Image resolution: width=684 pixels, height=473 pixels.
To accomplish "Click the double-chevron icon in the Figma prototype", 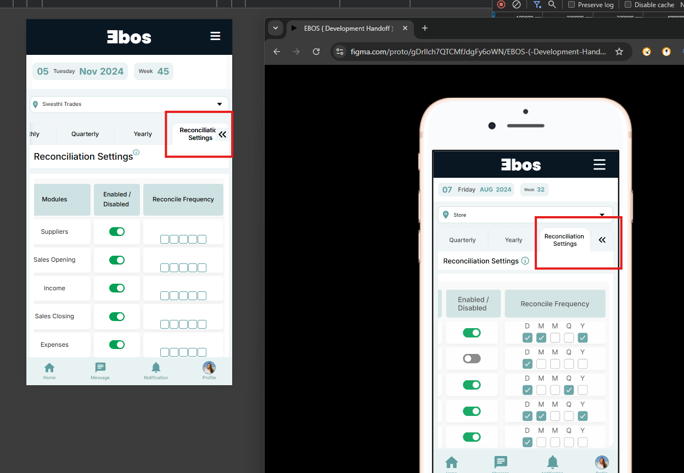I will [602, 240].
